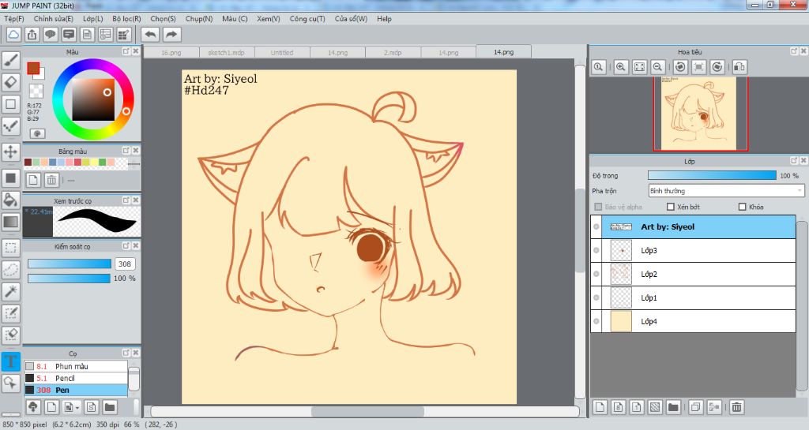Select the Select Eraser tool
Viewport: 809px width, 430px height.
click(x=10, y=335)
